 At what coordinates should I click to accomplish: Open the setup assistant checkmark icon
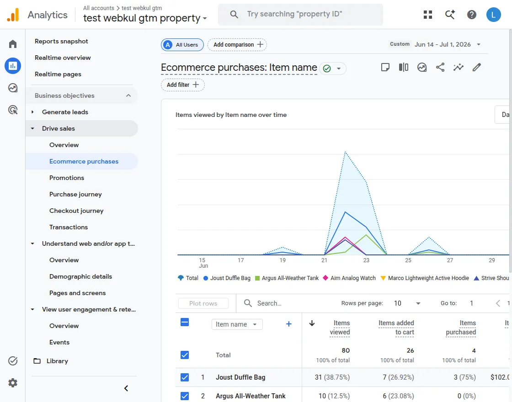click(13, 360)
